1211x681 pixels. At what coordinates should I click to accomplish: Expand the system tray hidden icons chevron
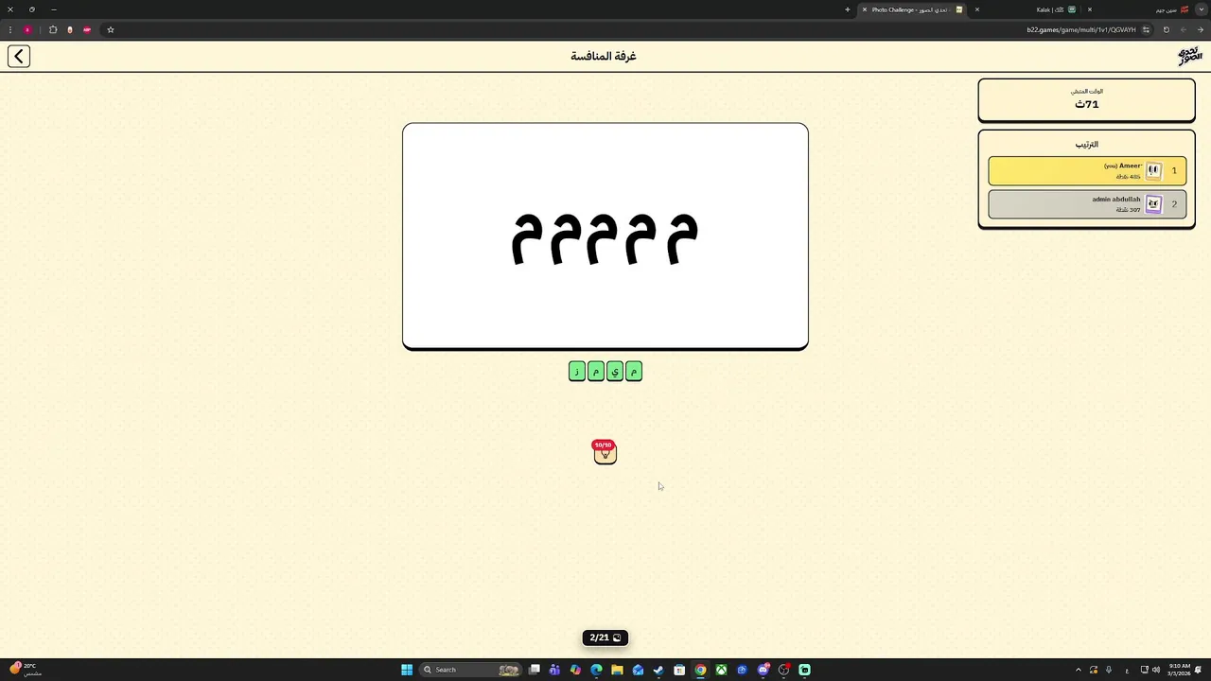(1078, 670)
